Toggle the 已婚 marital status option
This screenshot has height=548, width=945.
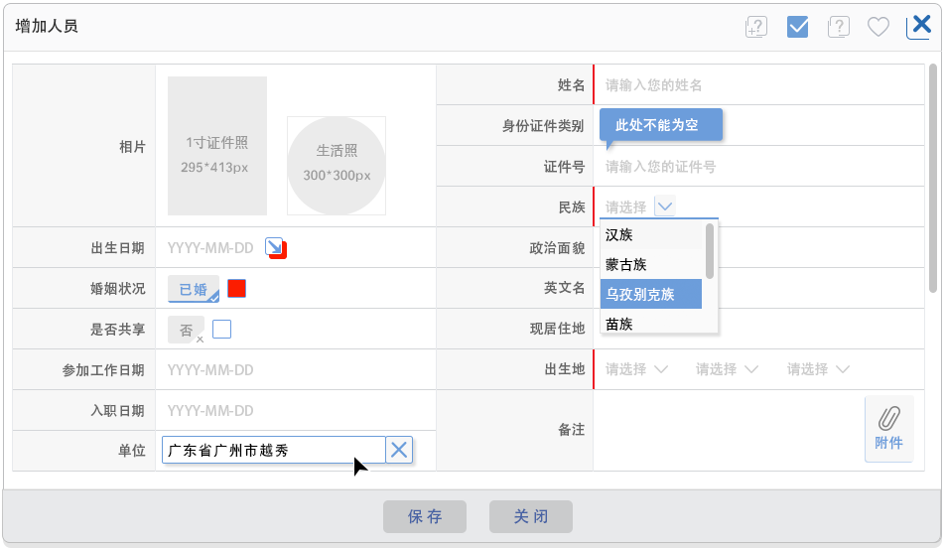(194, 289)
